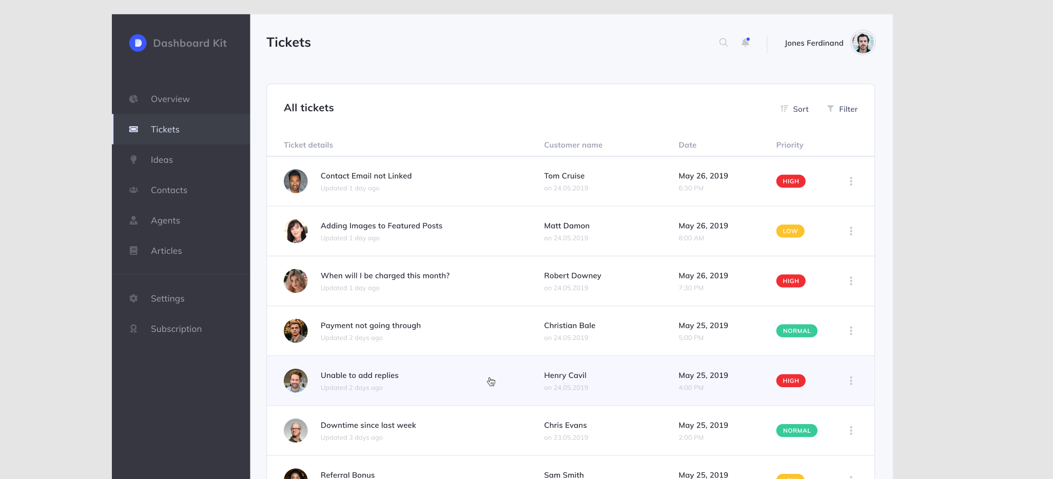The height and width of the screenshot is (479, 1053).
Task: Click Robert Downey ticket's HIGH priority badge
Action: [x=791, y=281]
